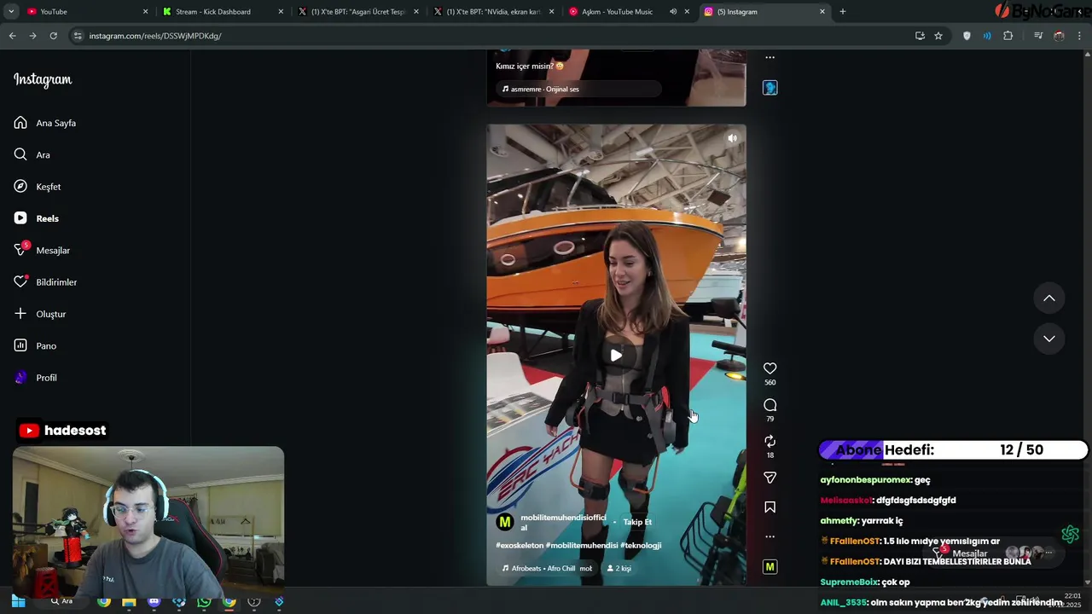Click mobilitemuhendisi avatar in reel caption

tap(505, 522)
